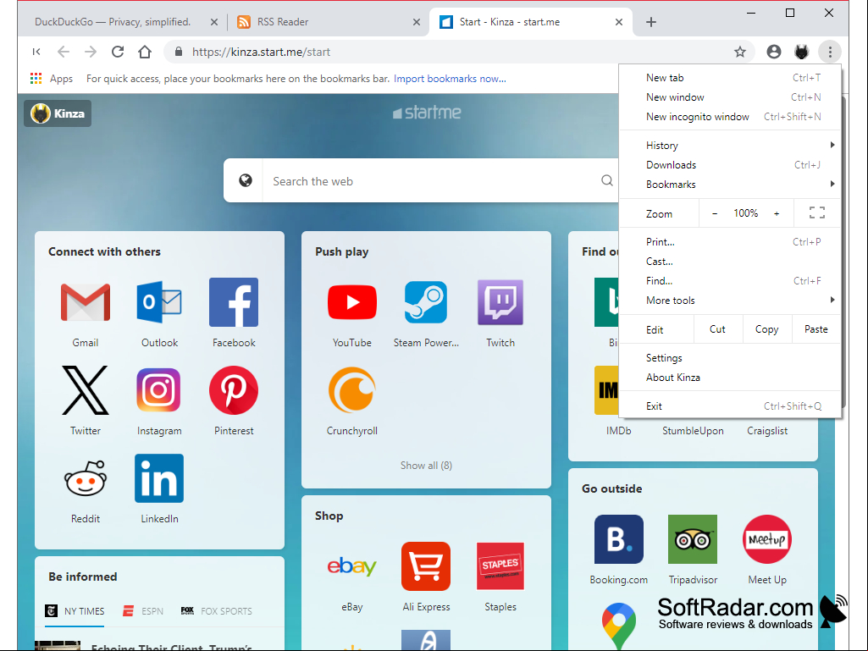Click the Kinza logo button
868x651 pixels.
(x=58, y=113)
